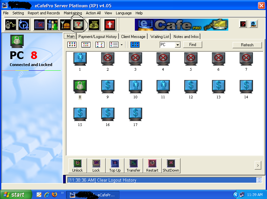Click the Refresh button
Image resolution: width=267 pixels, height=199 pixels.
pyautogui.click(x=247, y=45)
